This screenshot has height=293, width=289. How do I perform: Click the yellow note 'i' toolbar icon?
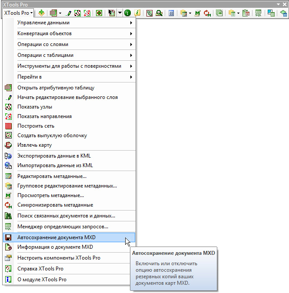point(137,13)
